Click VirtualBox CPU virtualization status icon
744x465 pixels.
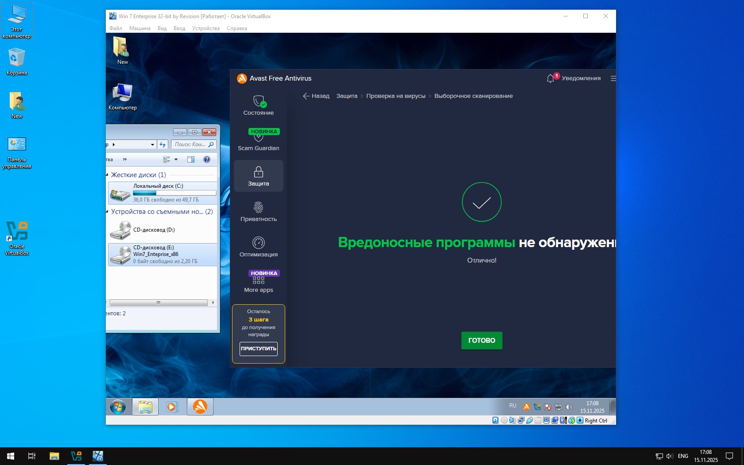[x=563, y=420]
